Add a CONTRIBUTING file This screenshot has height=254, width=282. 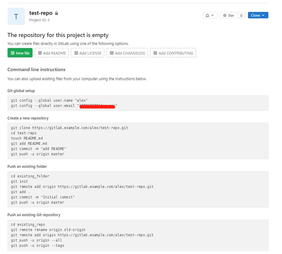[x=173, y=53]
